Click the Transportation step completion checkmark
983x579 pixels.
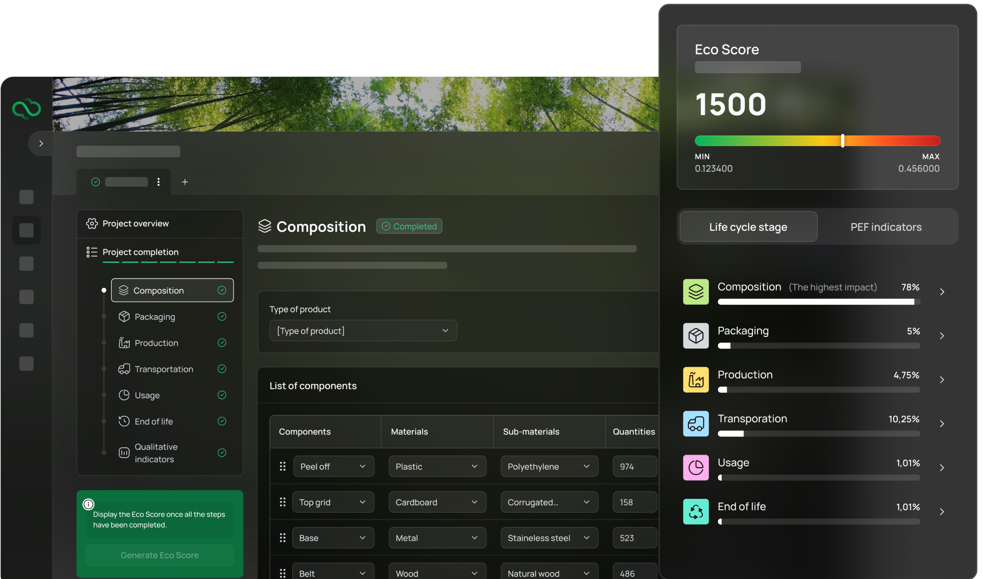tap(222, 369)
